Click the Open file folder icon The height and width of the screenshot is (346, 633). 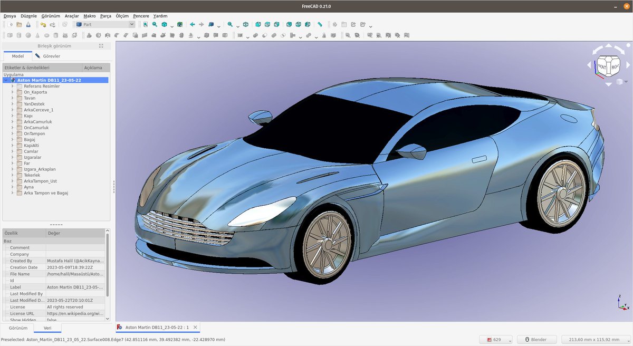[x=19, y=24]
